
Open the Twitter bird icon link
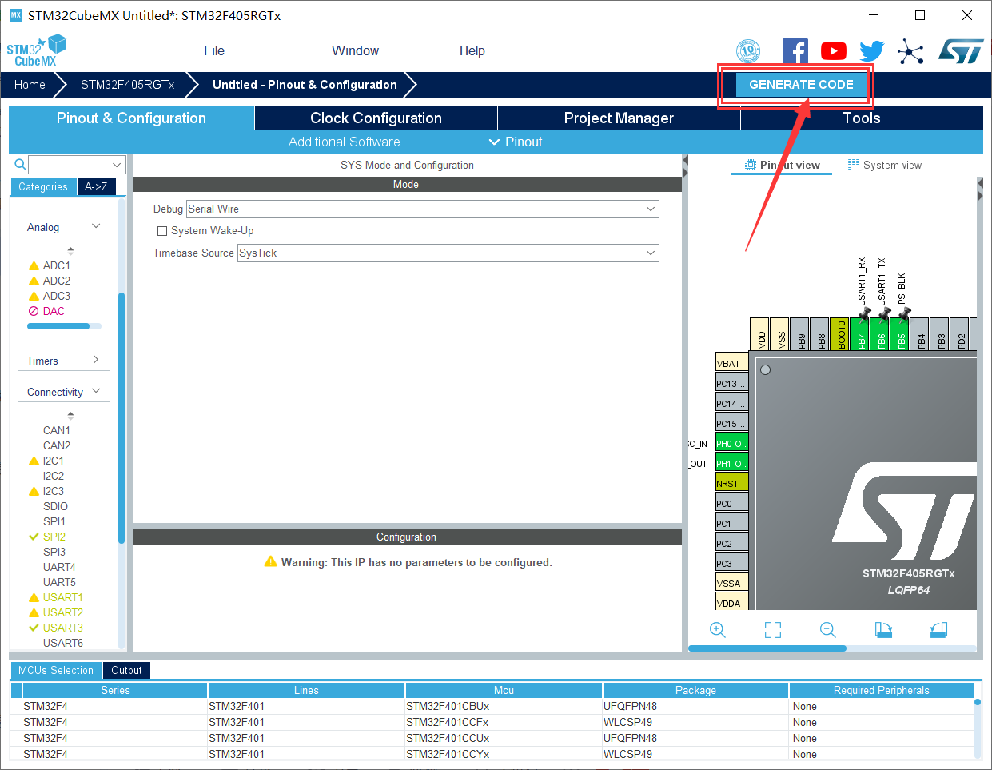point(871,51)
